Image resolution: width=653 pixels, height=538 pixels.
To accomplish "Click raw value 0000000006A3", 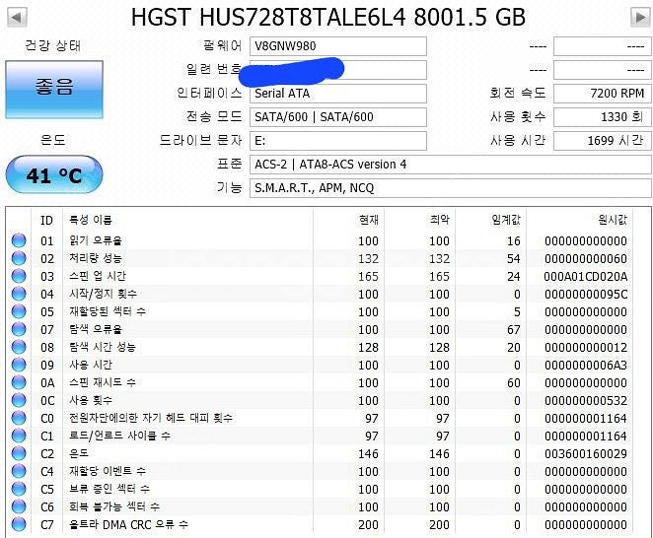I will (586, 365).
